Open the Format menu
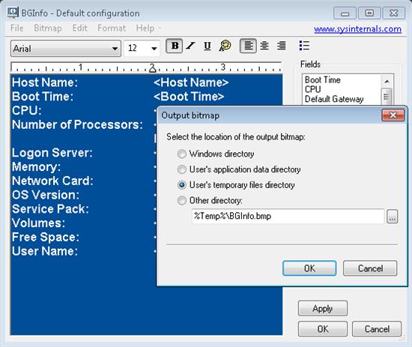 pos(112,28)
